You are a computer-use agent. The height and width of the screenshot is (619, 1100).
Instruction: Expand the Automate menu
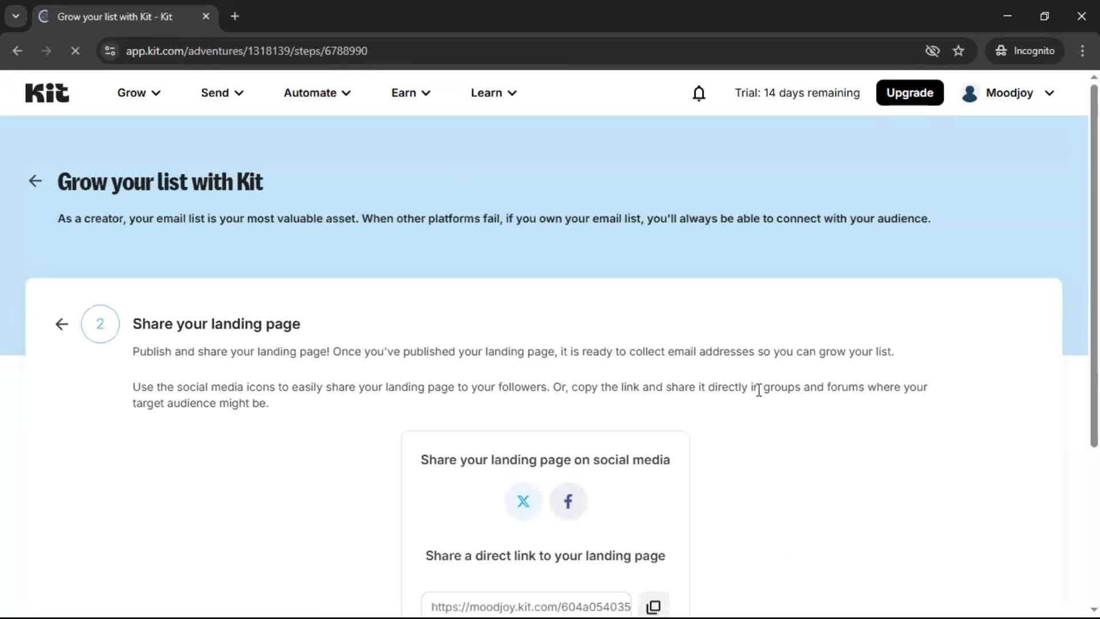[x=317, y=93]
